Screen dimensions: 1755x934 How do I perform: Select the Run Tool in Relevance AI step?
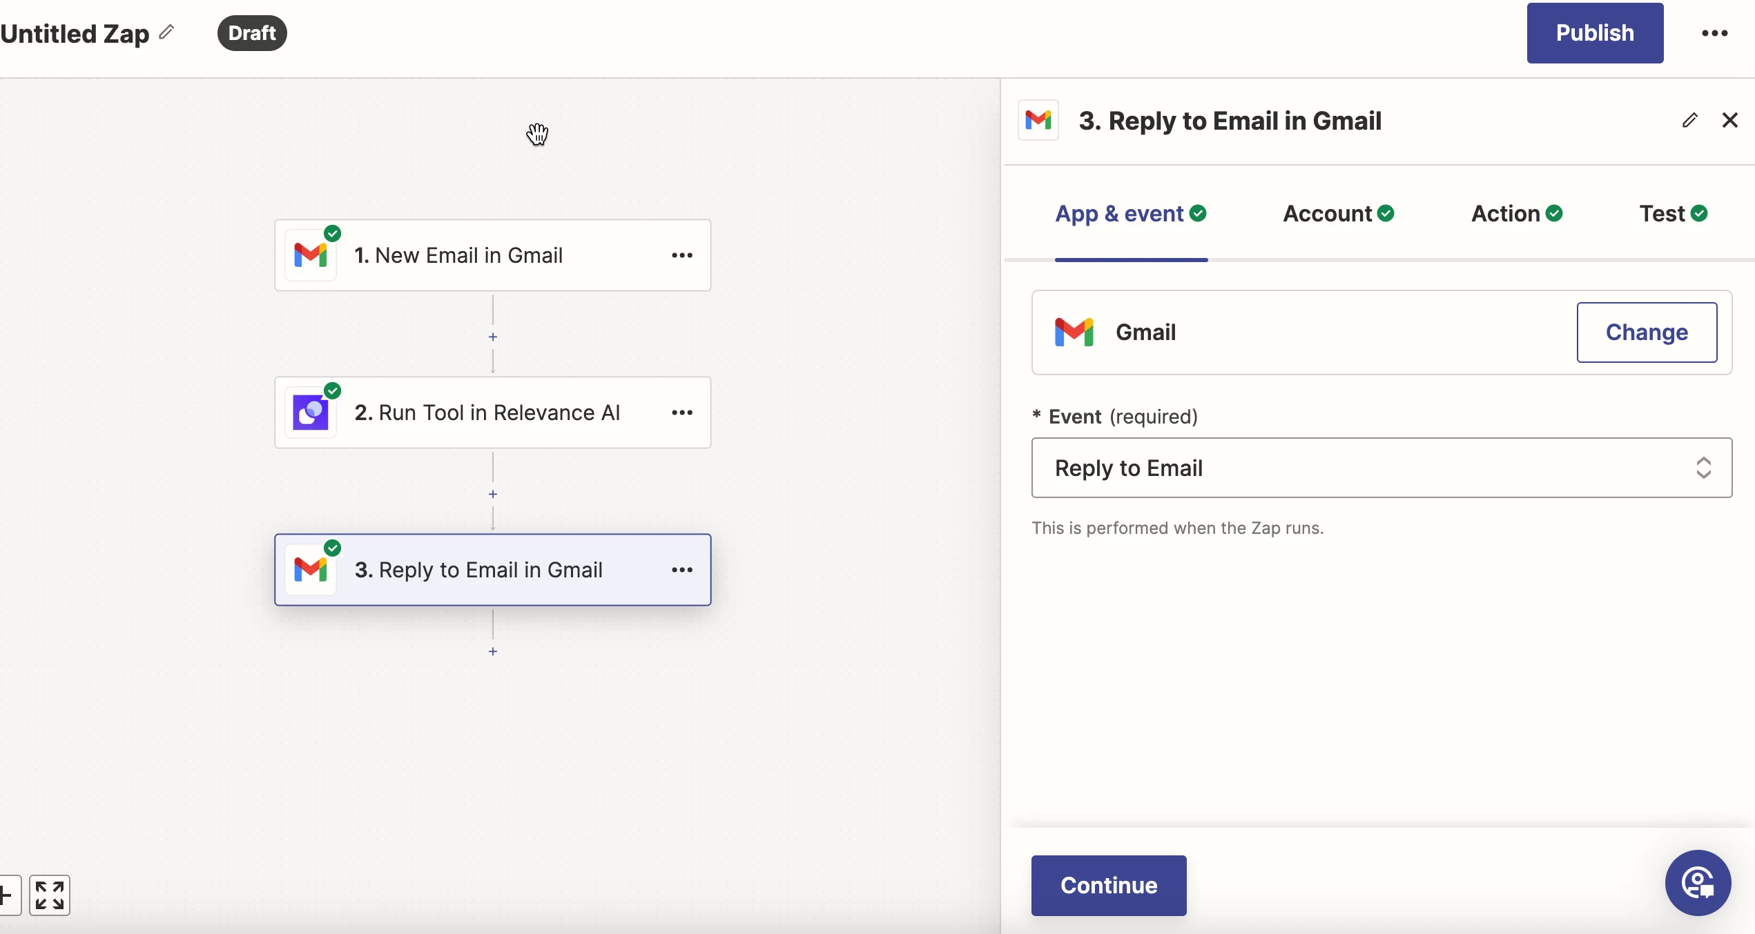486,413
